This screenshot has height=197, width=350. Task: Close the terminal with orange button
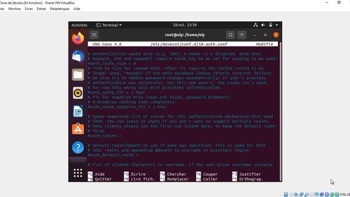pyautogui.click(x=276, y=35)
